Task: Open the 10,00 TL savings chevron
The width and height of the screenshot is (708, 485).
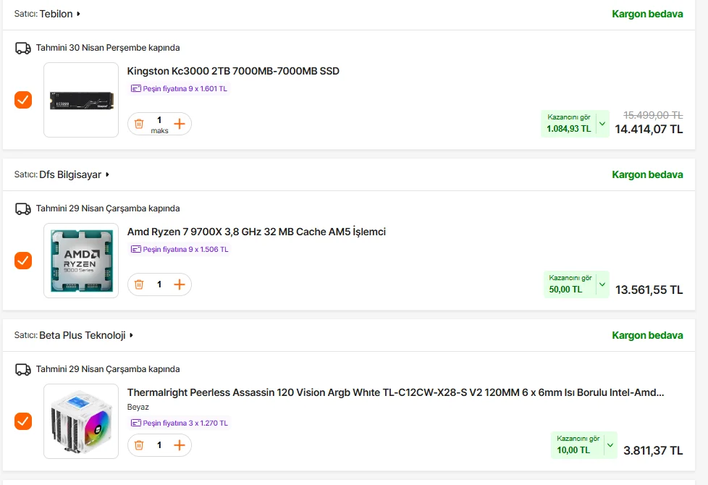Action: tap(610, 445)
